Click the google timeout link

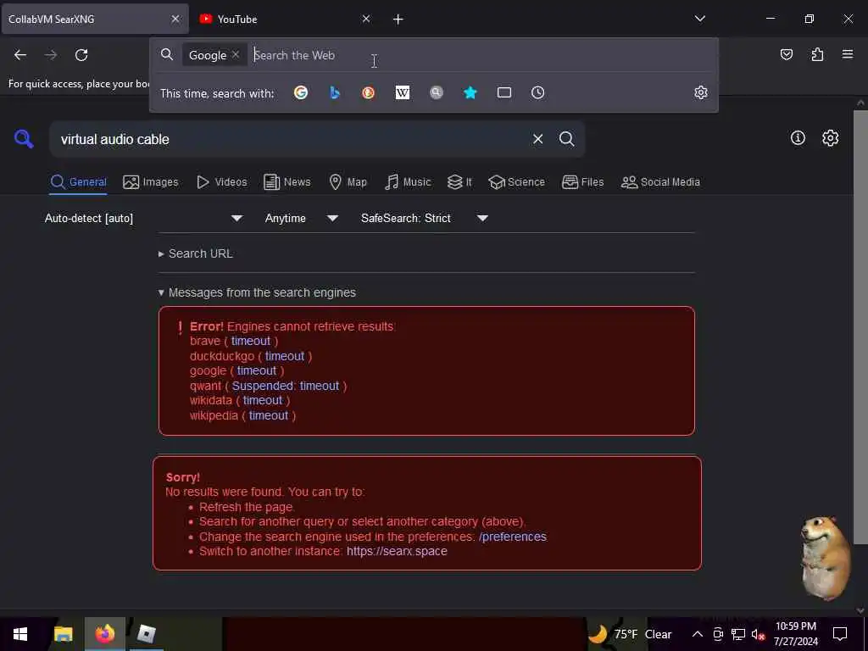pos(256,371)
